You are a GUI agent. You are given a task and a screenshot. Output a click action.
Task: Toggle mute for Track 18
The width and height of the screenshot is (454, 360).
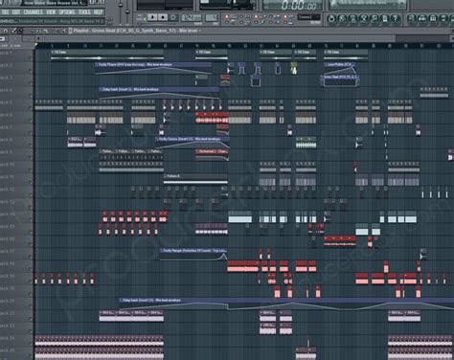click(30, 269)
